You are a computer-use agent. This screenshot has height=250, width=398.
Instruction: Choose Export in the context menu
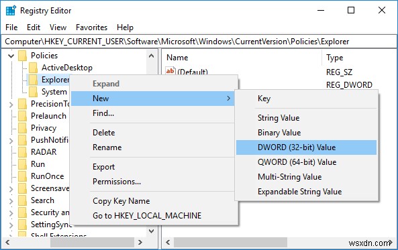pyautogui.click(x=152, y=167)
